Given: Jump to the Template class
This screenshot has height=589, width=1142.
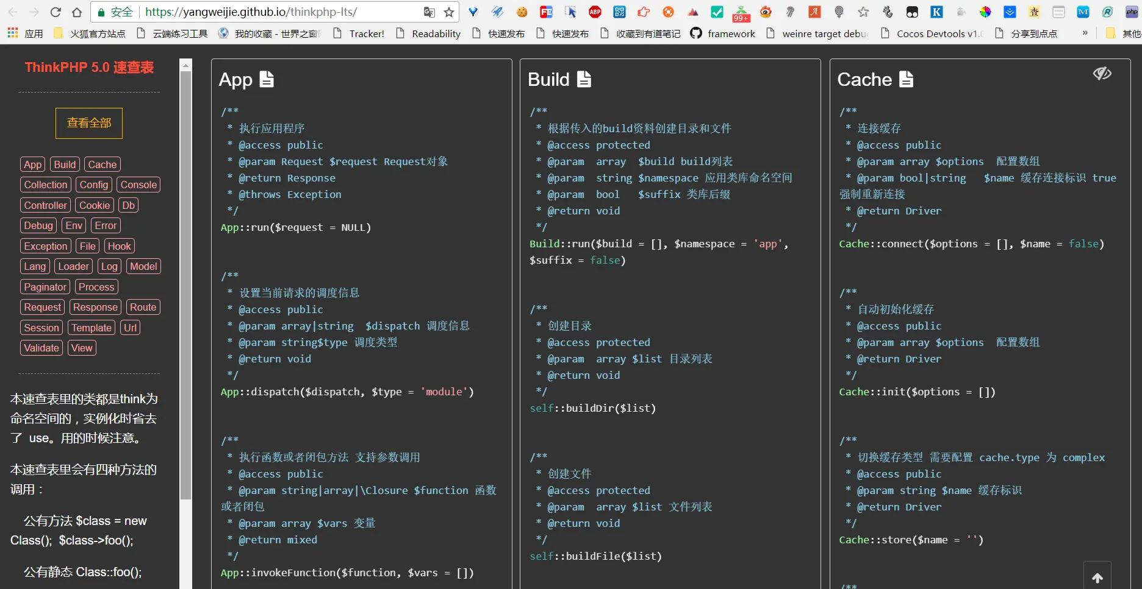Looking at the screenshot, I should coord(92,328).
